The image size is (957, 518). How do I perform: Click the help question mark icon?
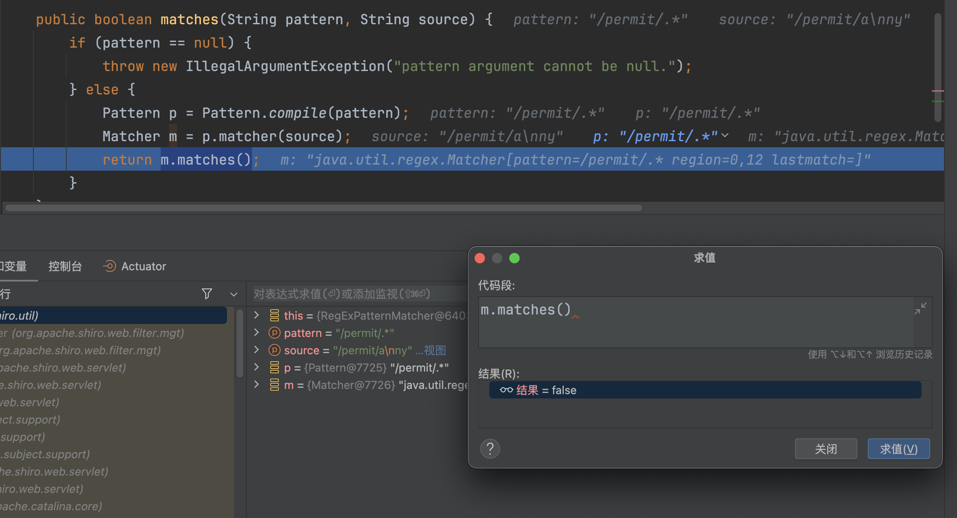(490, 449)
